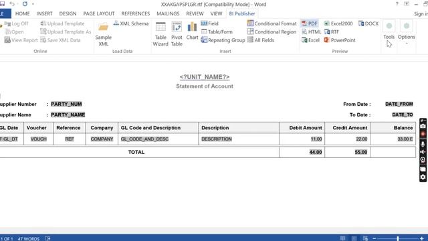428x241 pixels.
Task: Switch to the REVIEW tab
Action: coord(195,13)
